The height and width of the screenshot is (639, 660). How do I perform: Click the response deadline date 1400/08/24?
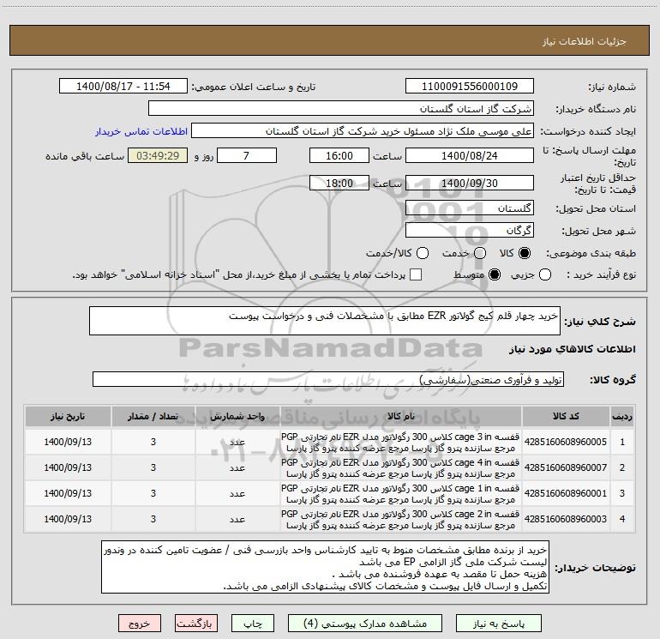[x=470, y=155]
